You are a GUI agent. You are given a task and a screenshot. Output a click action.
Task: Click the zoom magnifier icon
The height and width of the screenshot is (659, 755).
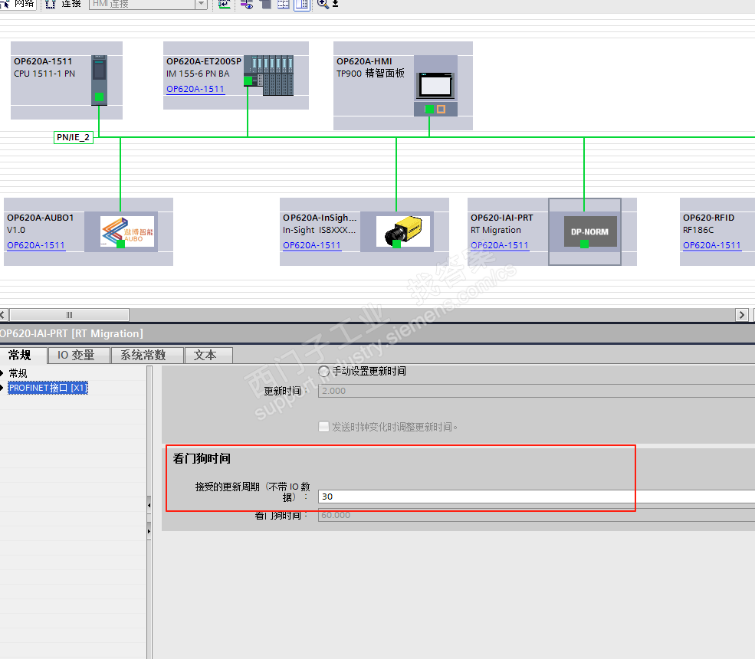tap(323, 4)
